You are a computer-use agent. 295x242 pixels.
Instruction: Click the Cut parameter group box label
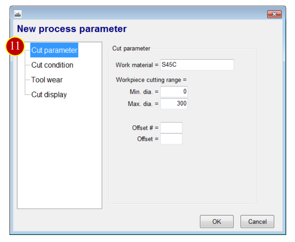(131, 48)
